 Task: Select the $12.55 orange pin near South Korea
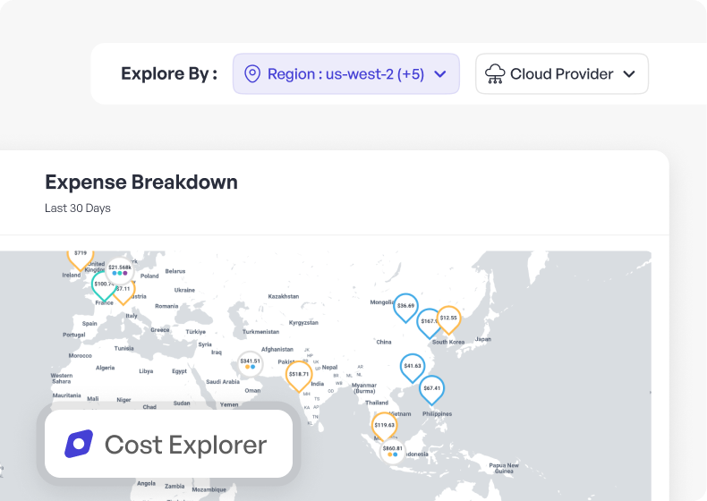(x=448, y=318)
